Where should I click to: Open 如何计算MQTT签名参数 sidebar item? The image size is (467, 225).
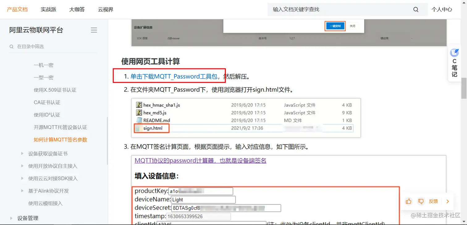coord(61,140)
